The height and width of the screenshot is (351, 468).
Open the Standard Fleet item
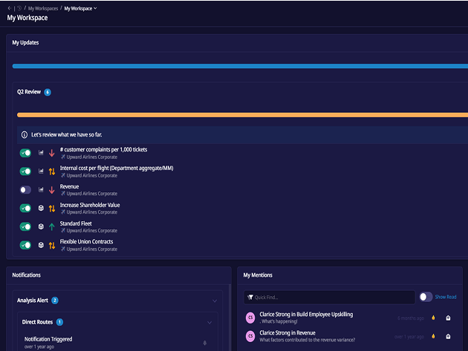coord(76,223)
